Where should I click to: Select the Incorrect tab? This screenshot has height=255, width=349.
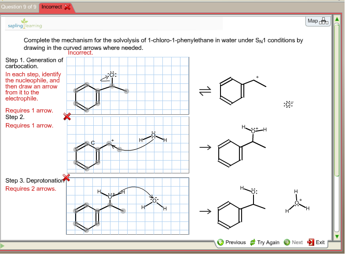point(56,7)
